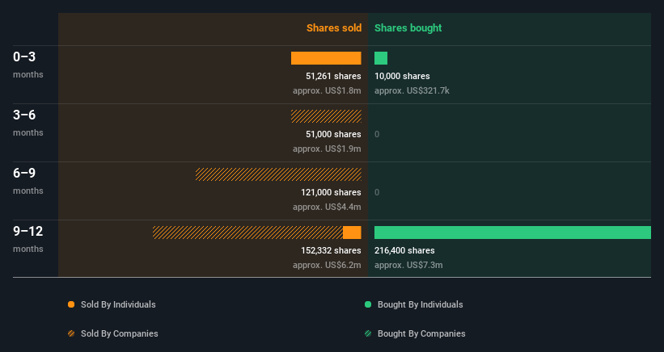Click the zero bought value in 3–6 months row
Image resolution: width=664 pixels, height=352 pixels.
[x=377, y=134]
